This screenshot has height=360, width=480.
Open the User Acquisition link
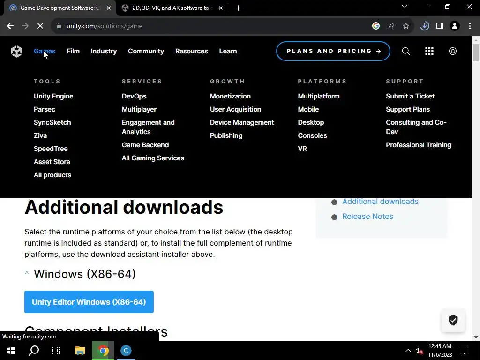pos(235,109)
